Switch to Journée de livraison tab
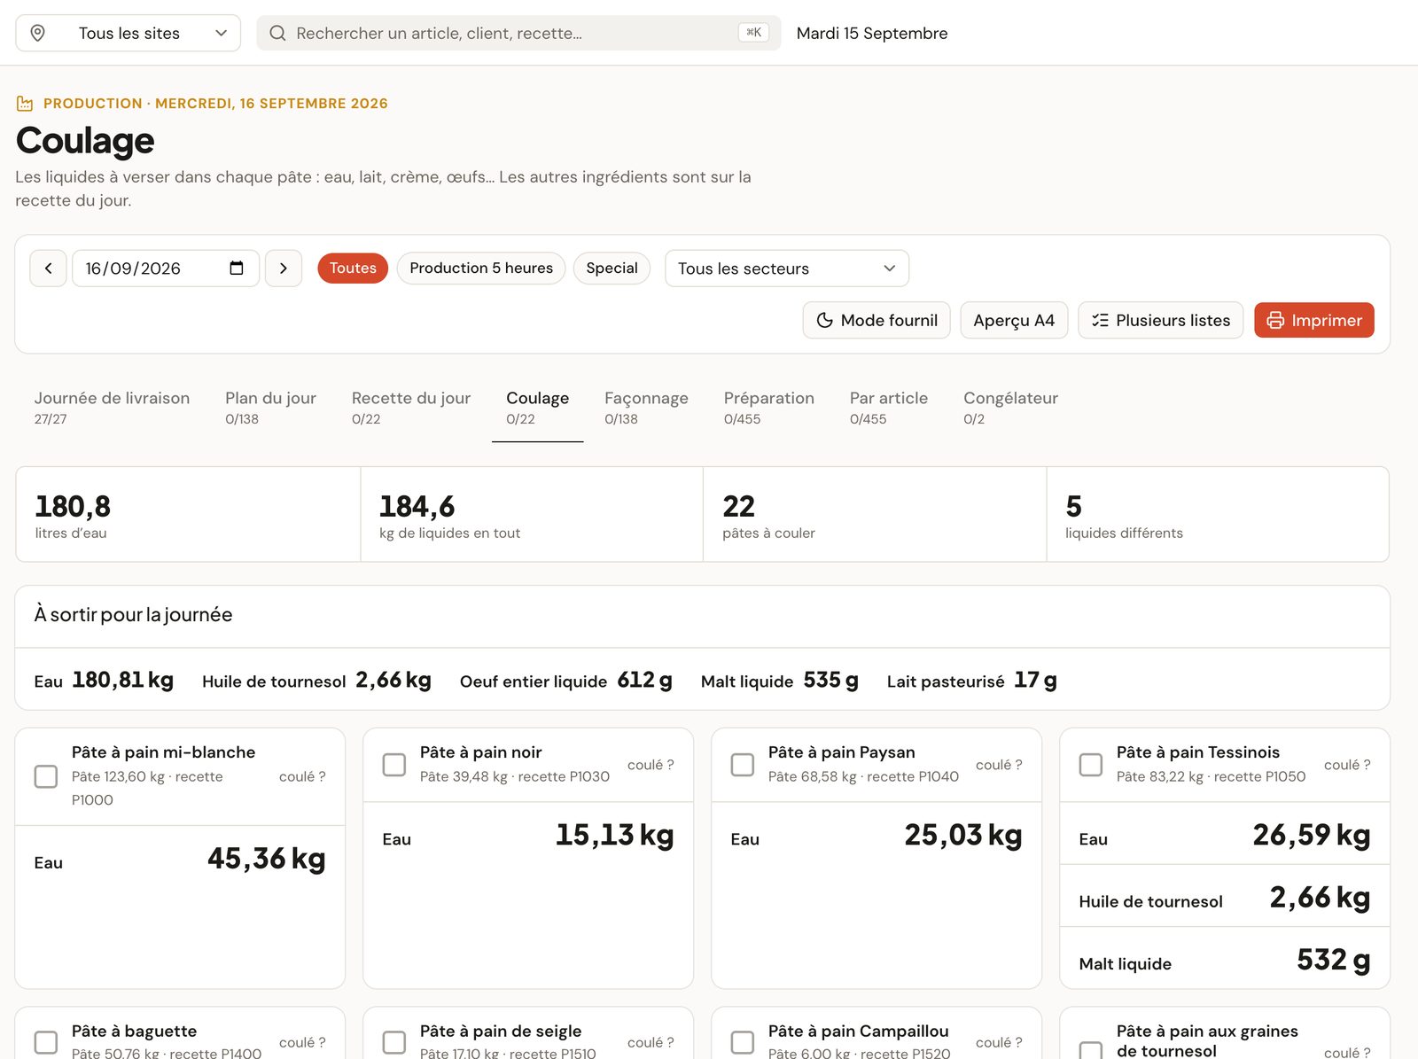This screenshot has width=1418, height=1059. (112, 408)
